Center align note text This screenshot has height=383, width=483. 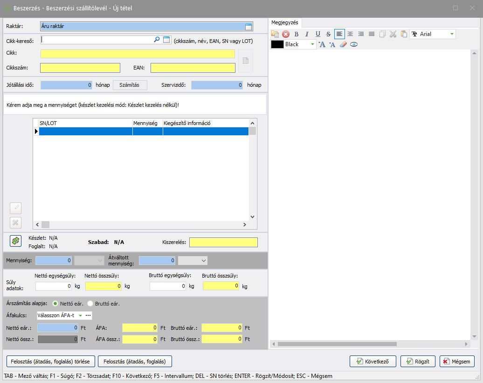click(350, 34)
